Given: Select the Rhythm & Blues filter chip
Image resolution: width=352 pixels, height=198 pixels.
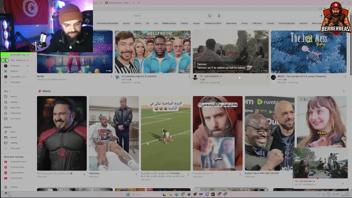Looking at the screenshot, I should (x=169, y=23).
